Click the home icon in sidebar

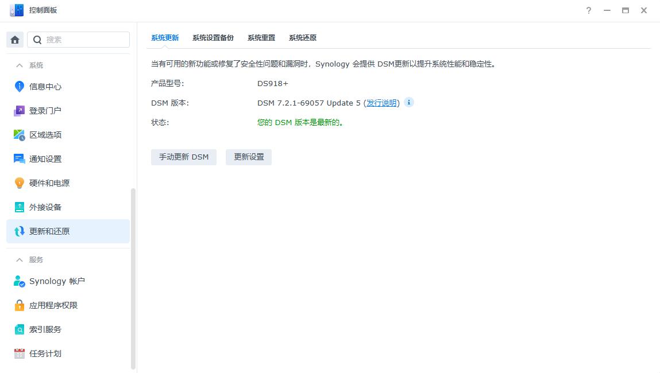point(15,40)
